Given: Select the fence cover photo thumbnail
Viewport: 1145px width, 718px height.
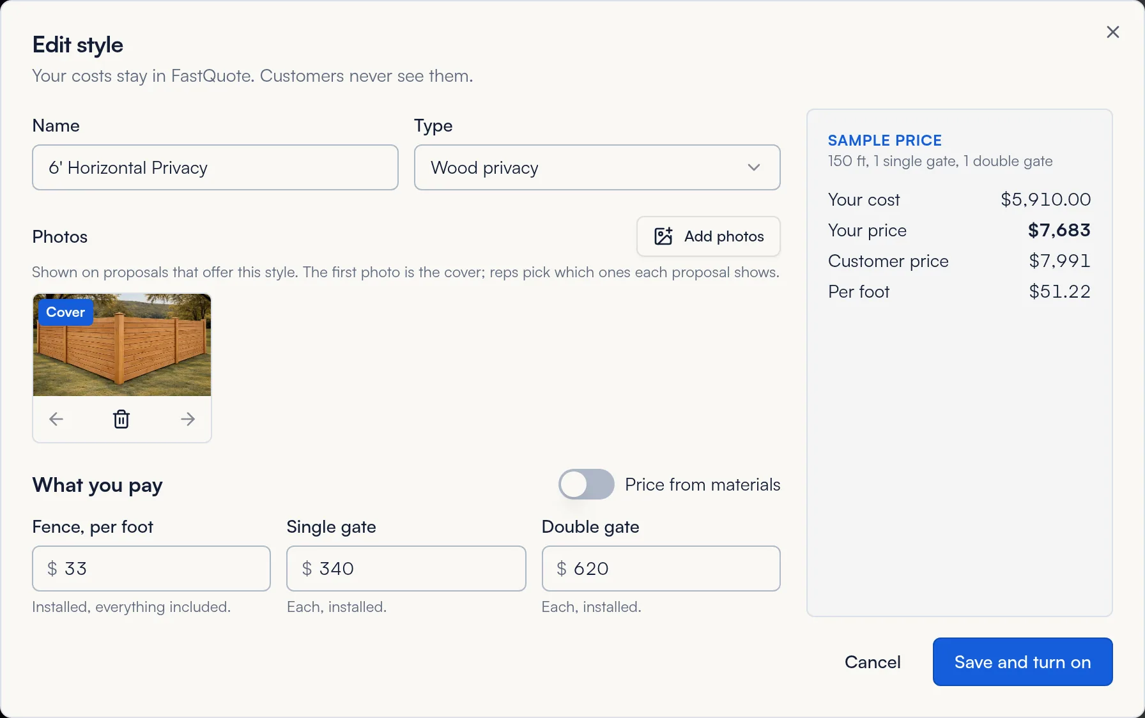Looking at the screenshot, I should coord(122,345).
